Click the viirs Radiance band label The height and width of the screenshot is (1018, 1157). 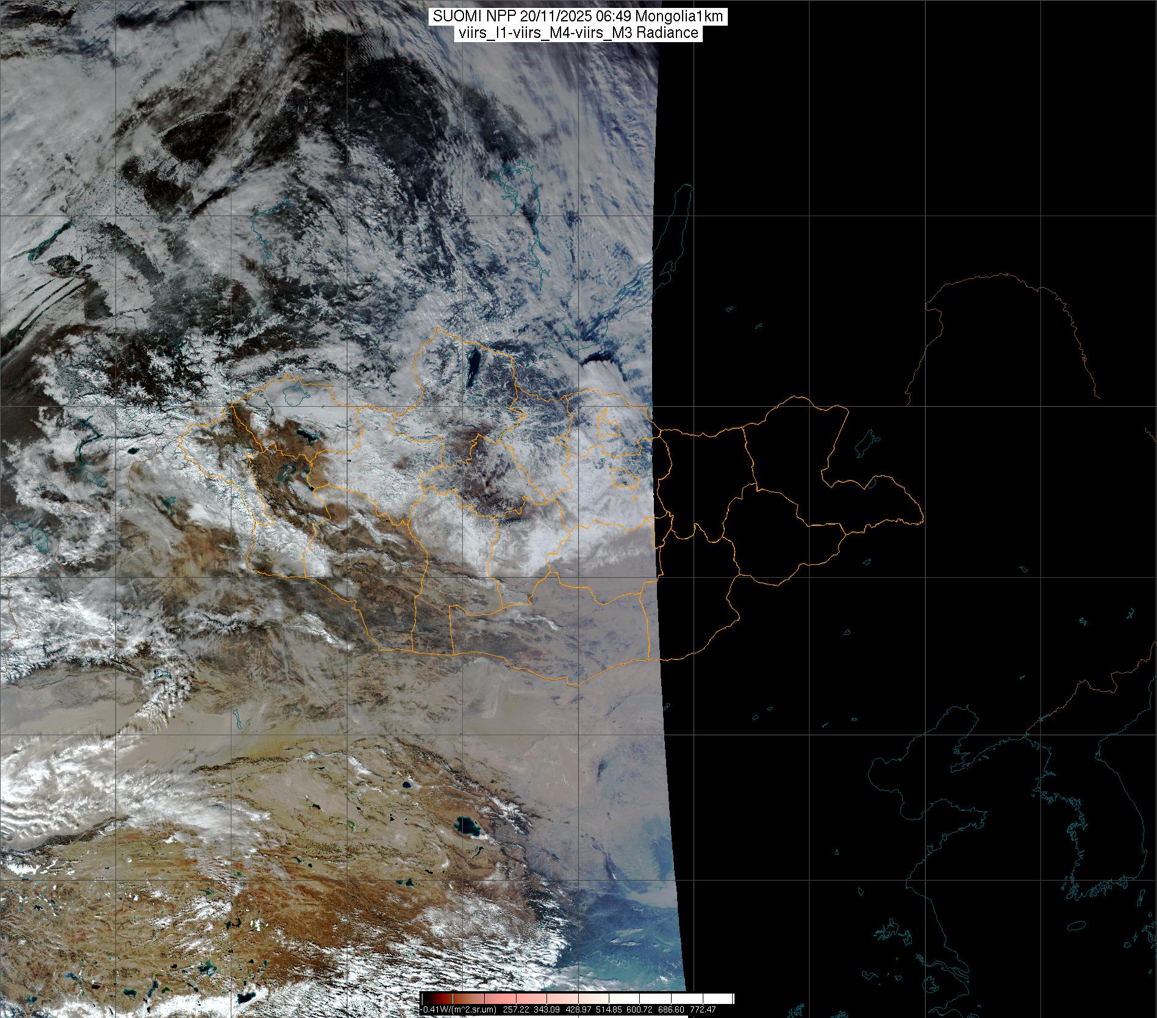(578, 33)
